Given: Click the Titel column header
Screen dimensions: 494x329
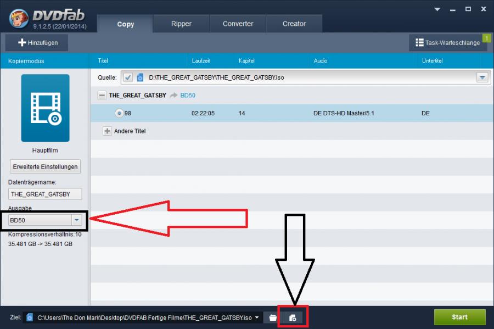Looking at the screenshot, I should point(103,60).
